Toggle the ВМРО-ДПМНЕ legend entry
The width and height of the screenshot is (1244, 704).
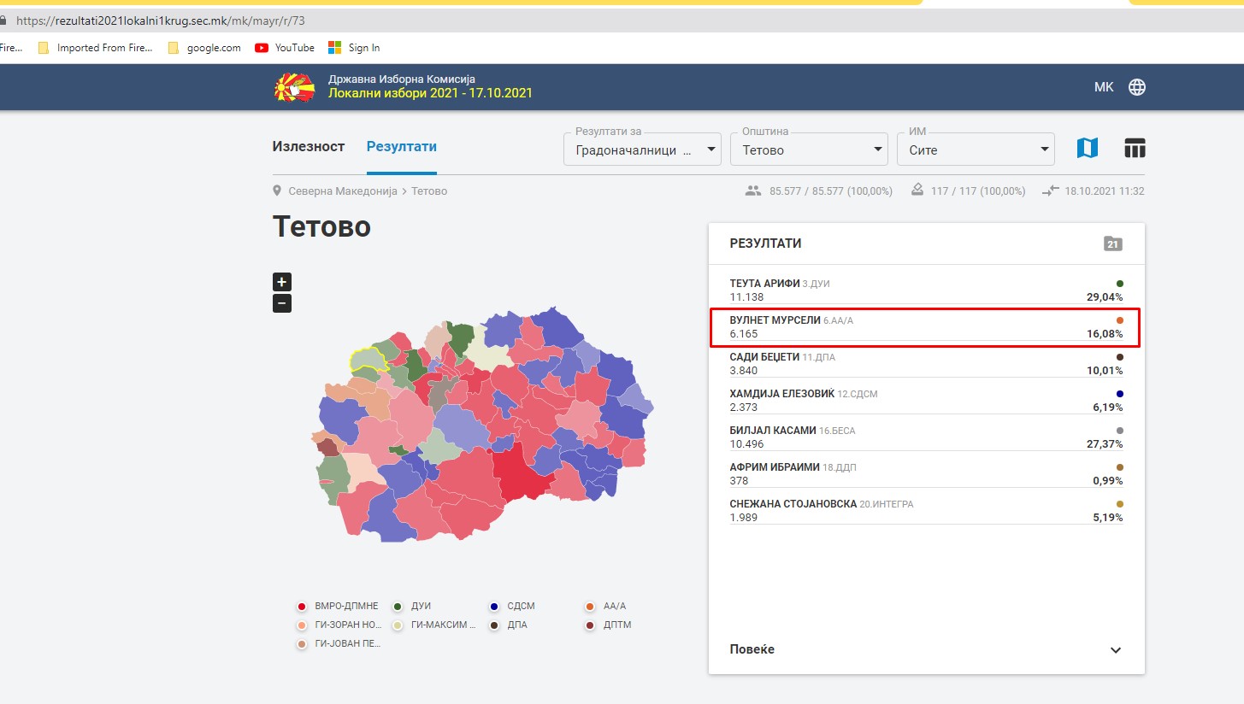(x=338, y=607)
